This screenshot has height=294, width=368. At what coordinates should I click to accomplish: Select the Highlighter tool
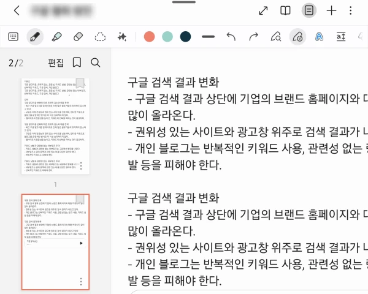tap(57, 37)
